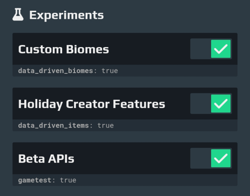
Task: Click the true value after gametest
Action: (68, 180)
